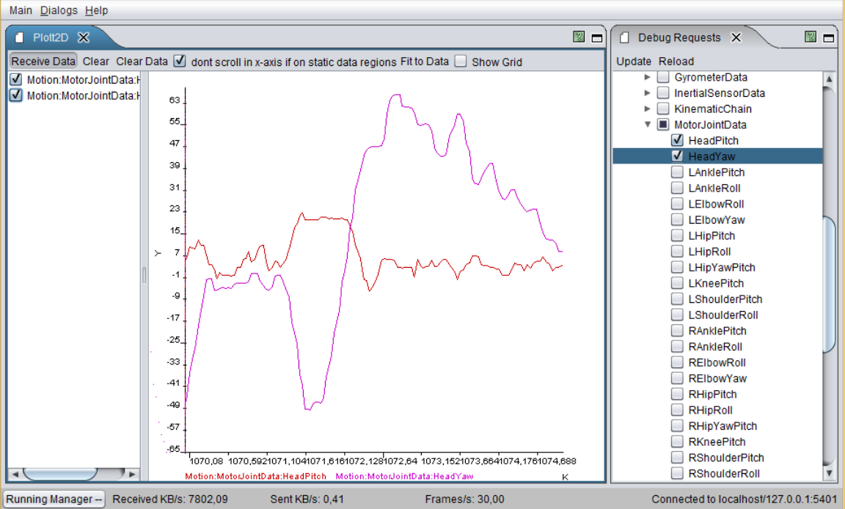Open the Dialogs menu
The height and width of the screenshot is (509, 845).
(58, 10)
